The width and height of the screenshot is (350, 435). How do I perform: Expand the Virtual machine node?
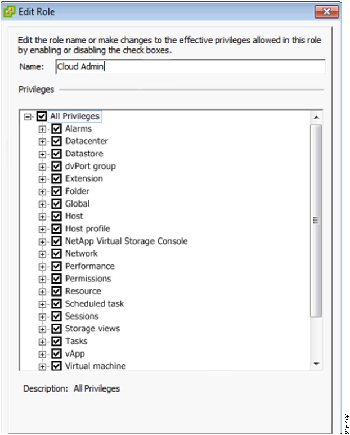click(42, 367)
